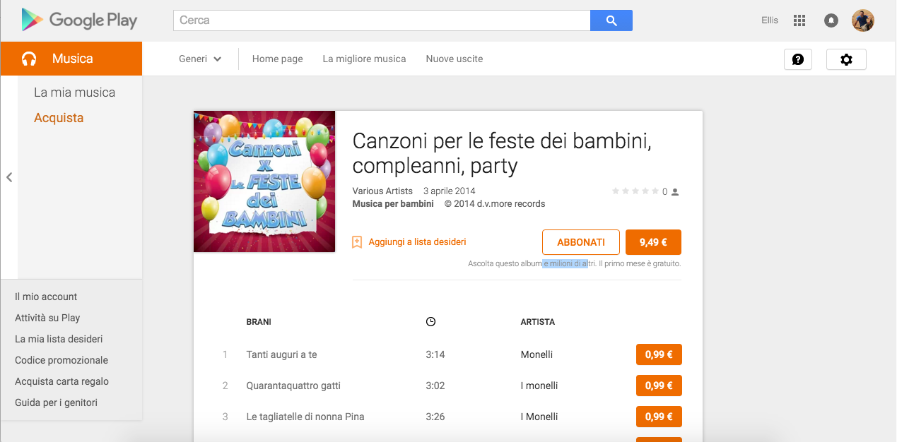Open the notifications bell
The width and height of the screenshot is (897, 442).
pyautogui.click(x=831, y=20)
